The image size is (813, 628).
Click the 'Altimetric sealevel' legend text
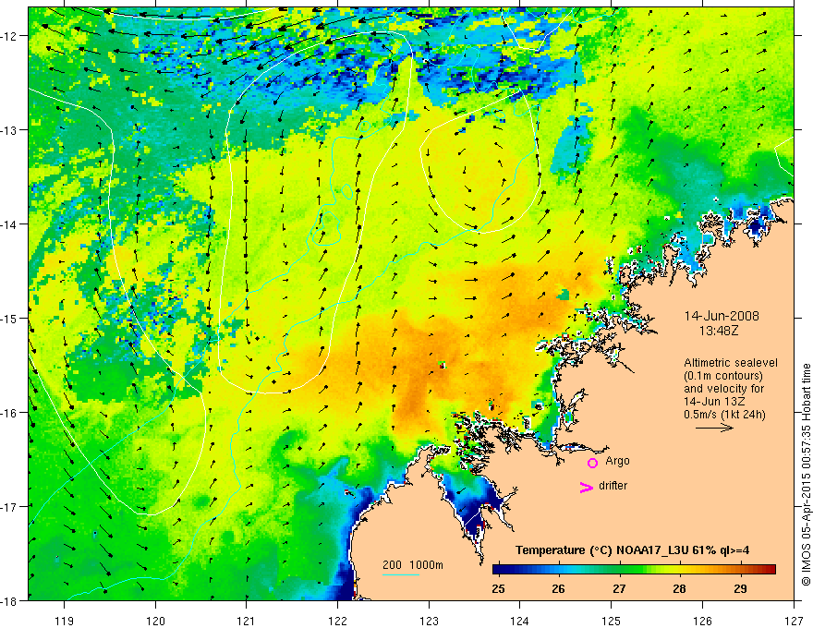tap(731, 363)
